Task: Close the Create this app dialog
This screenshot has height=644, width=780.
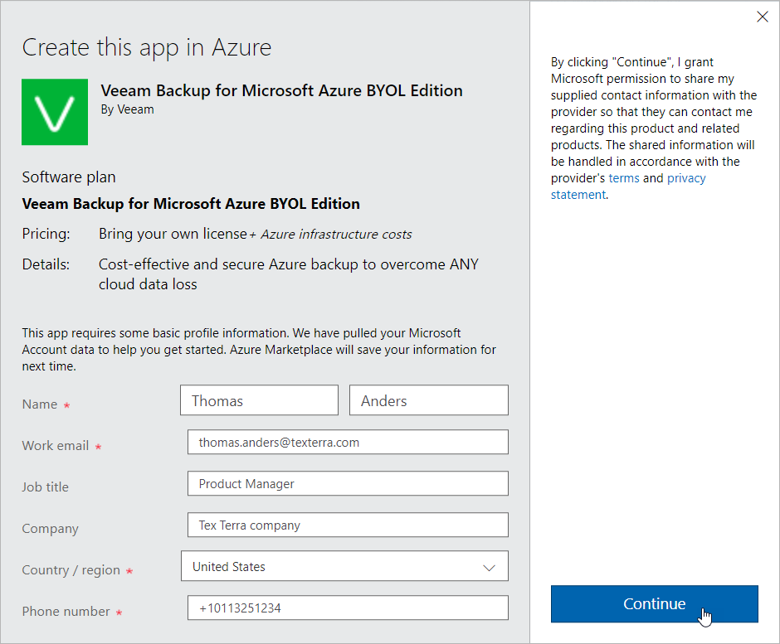Action: tap(763, 17)
